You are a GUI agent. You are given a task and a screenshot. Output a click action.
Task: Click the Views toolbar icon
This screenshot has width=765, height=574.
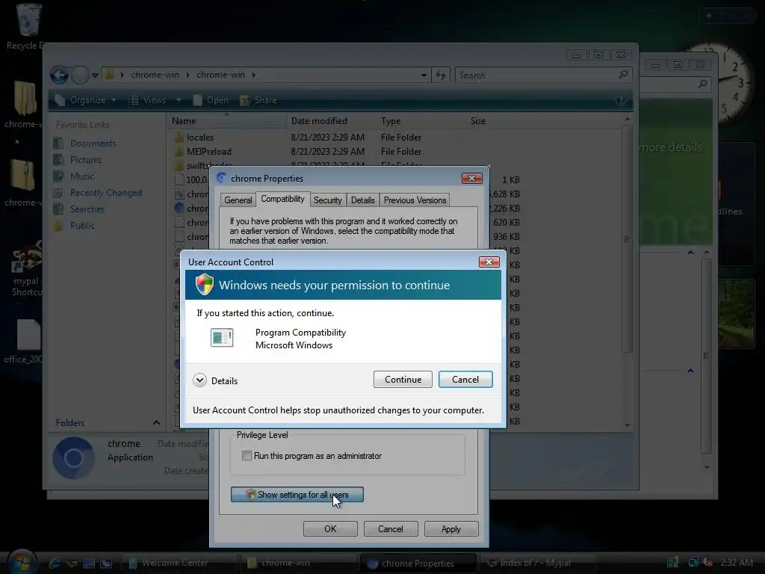pyautogui.click(x=133, y=100)
